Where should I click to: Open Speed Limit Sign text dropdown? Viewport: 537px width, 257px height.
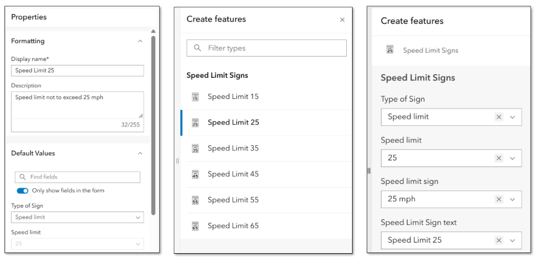pyautogui.click(x=513, y=240)
